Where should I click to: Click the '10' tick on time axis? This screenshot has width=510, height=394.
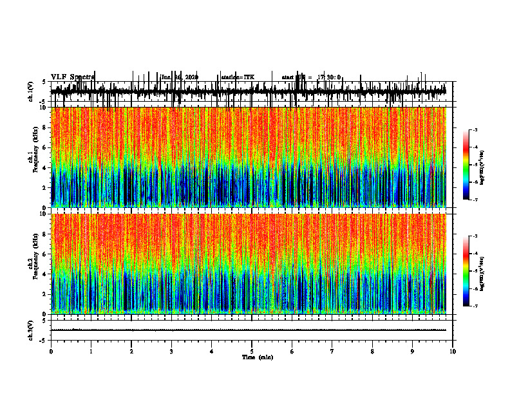[x=453, y=352]
